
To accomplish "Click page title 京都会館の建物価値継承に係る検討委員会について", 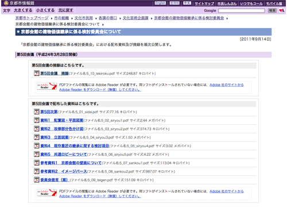I will point(71,32).
